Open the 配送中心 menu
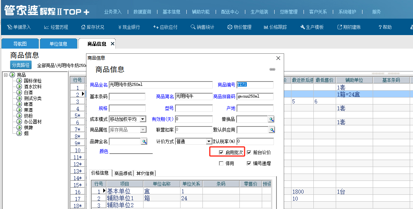The height and width of the screenshot is (209, 413). point(230,12)
